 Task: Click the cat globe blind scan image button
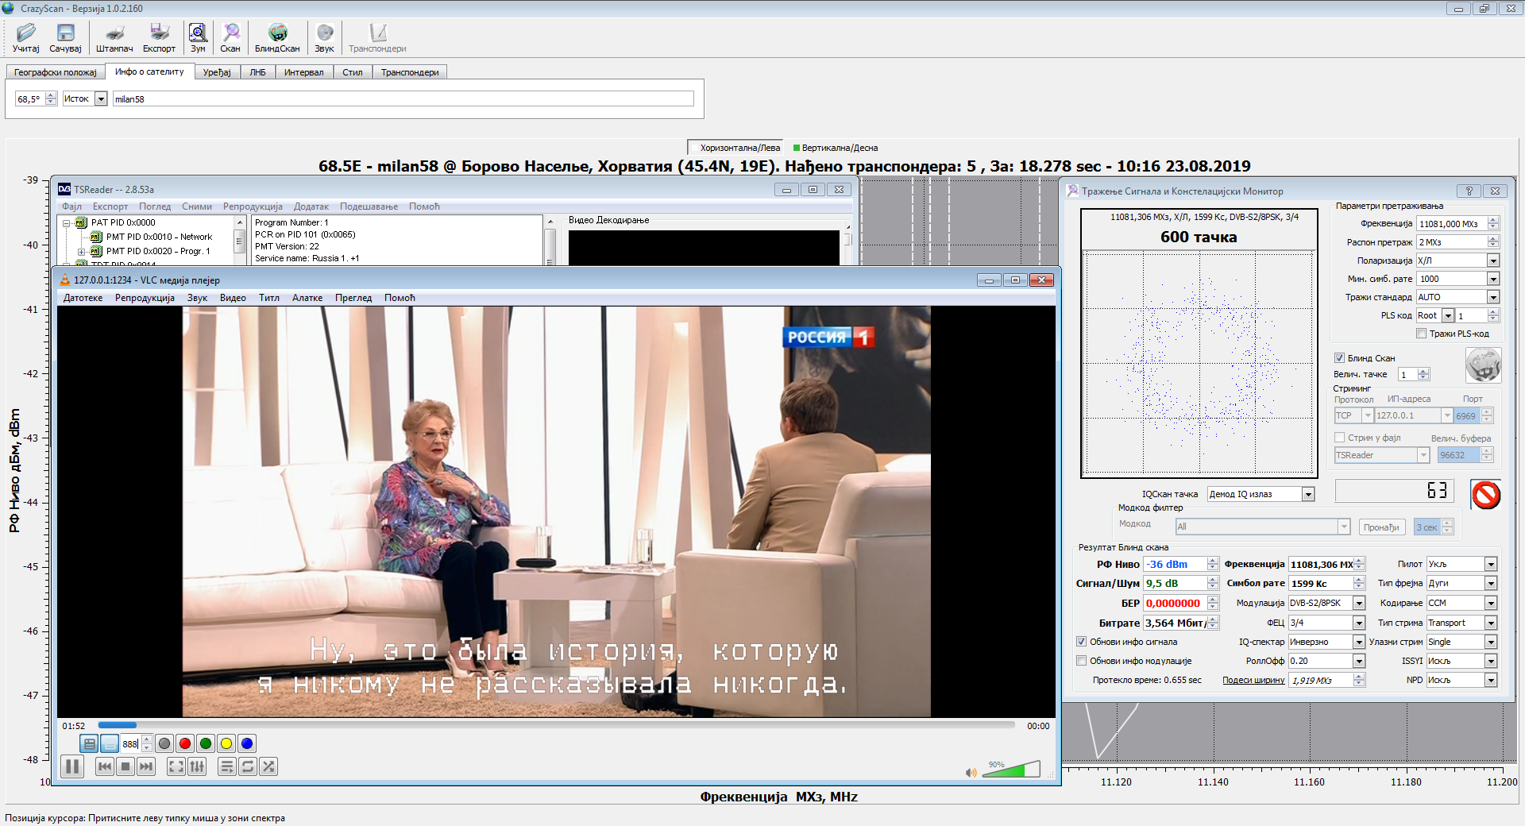coord(1483,365)
